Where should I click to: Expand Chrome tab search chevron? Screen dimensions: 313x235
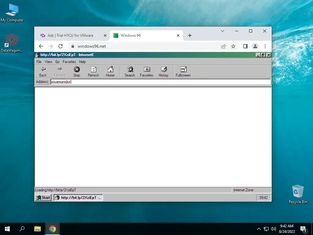coord(223,31)
